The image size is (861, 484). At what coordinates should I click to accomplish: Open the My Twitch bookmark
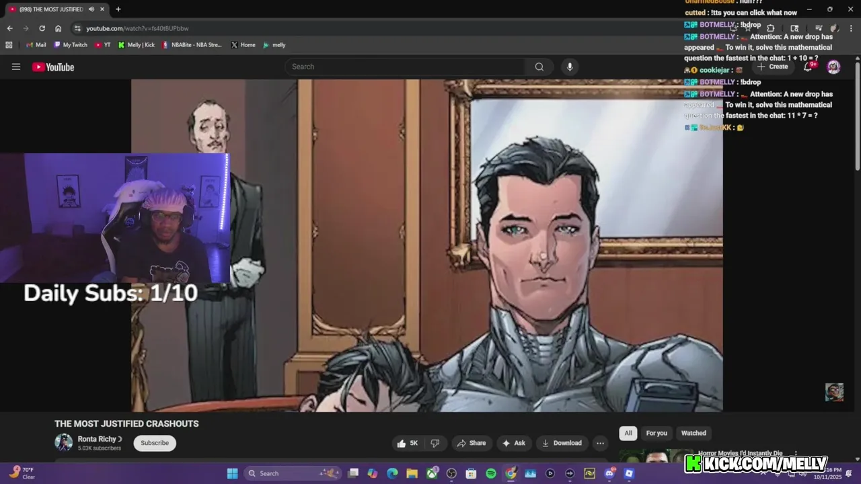click(71, 45)
